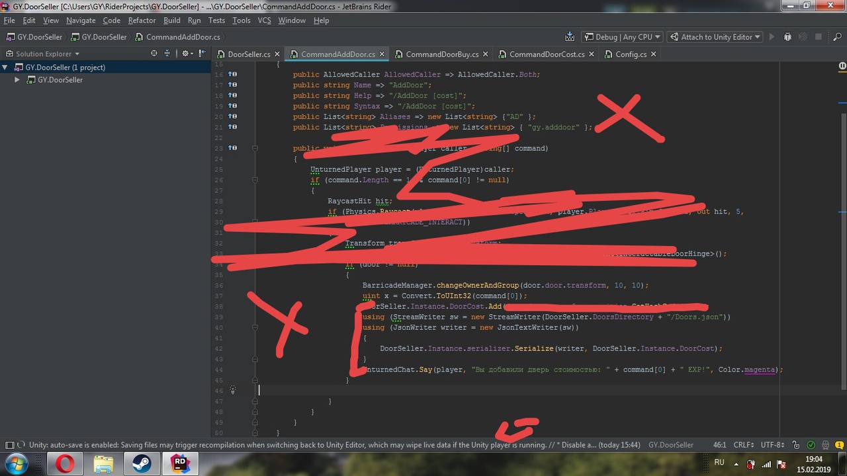Viewport: 847px width, 476px height.
Task: Close the Config.cs tab
Action: [x=653, y=54]
